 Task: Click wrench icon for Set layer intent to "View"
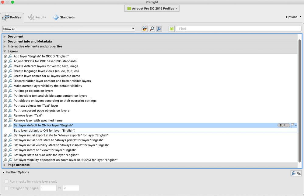pyautogui.click(x=10, y=150)
